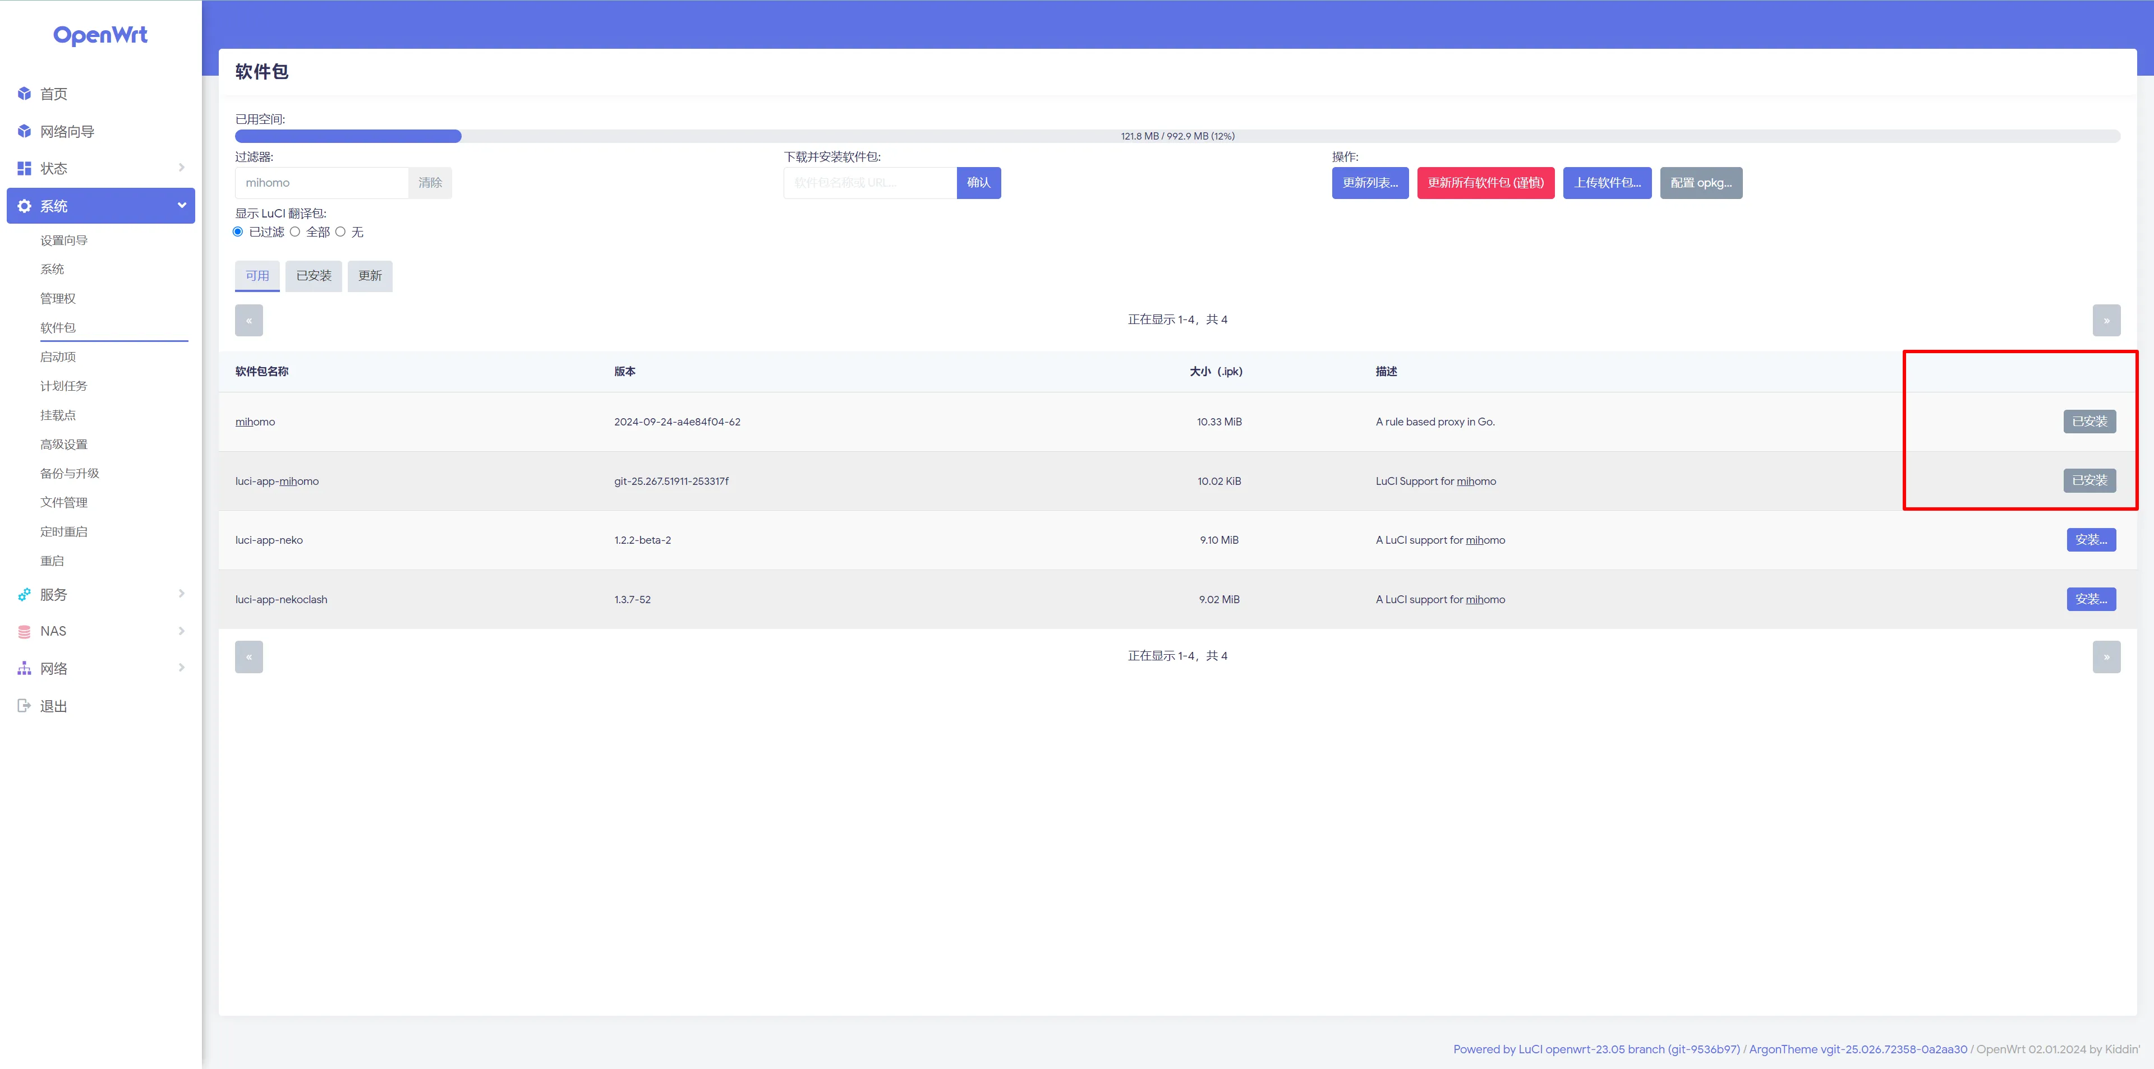Install the luci-app-nekoclash package
Viewport: 2154px width, 1069px height.
(x=2091, y=599)
